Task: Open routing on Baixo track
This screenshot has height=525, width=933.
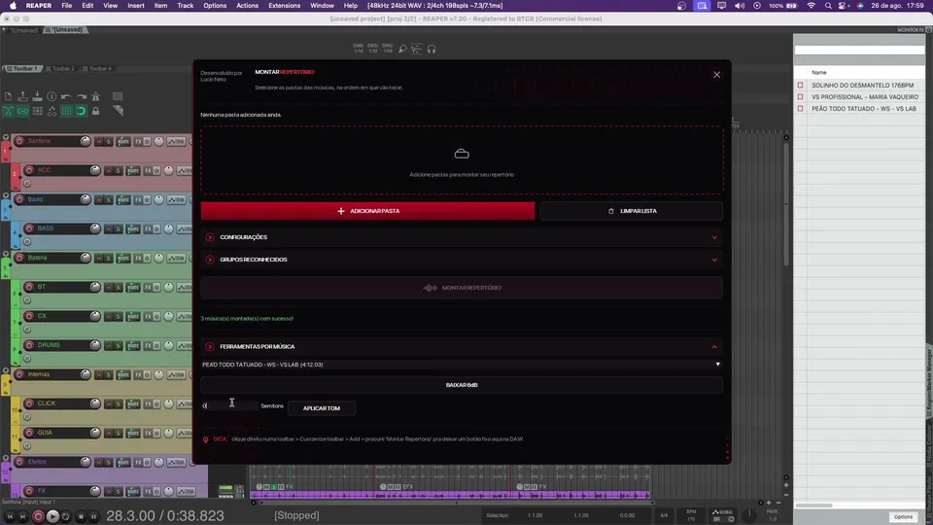Action: tap(123, 200)
